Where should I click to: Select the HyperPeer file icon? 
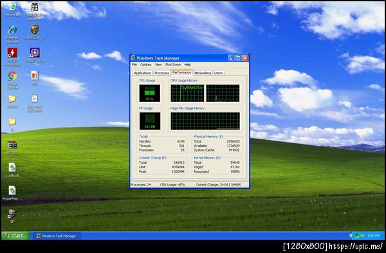click(x=12, y=193)
